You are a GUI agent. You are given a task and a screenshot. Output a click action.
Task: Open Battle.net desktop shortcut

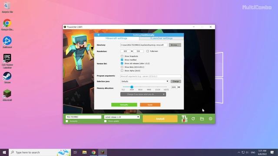7,42
